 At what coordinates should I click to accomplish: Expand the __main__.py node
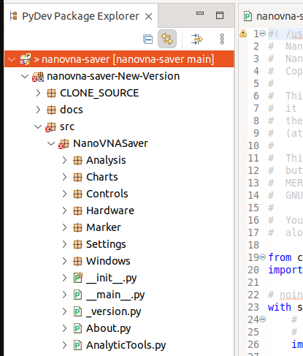(64, 295)
